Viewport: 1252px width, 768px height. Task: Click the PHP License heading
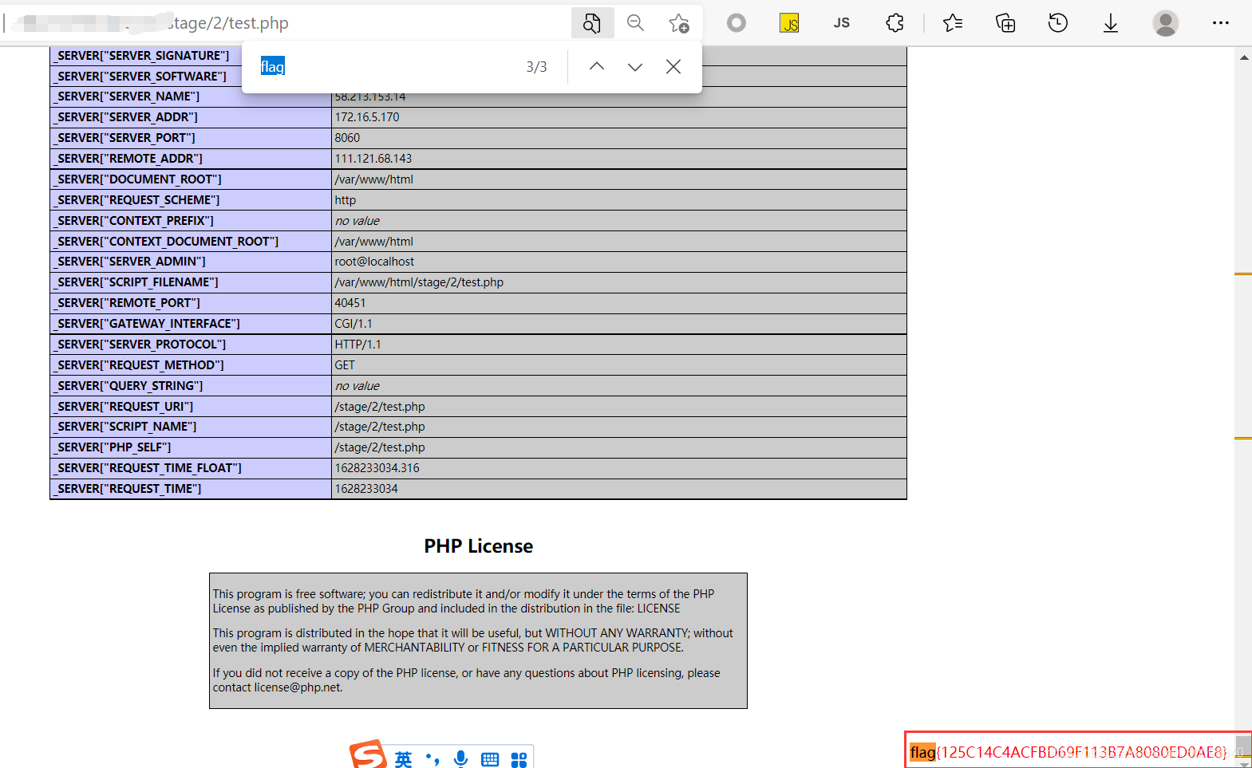coord(478,546)
